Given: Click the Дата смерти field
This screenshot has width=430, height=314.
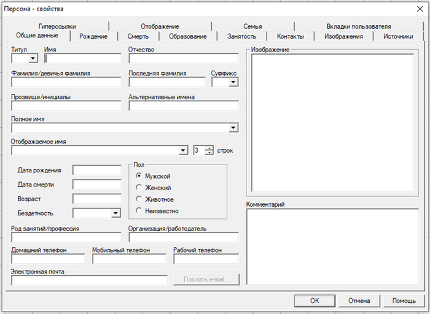Looking at the screenshot, I should coord(97,185).
